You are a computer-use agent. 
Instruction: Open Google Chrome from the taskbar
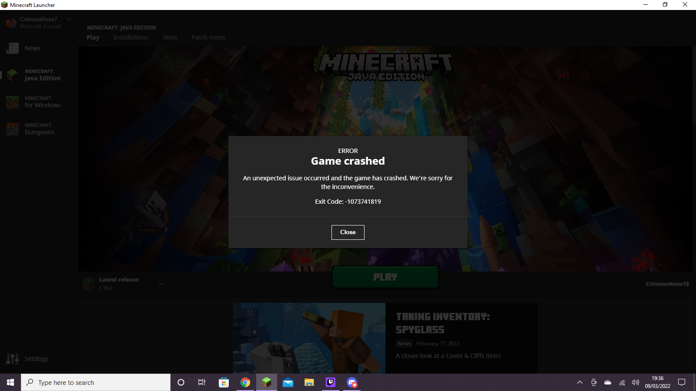tap(245, 382)
